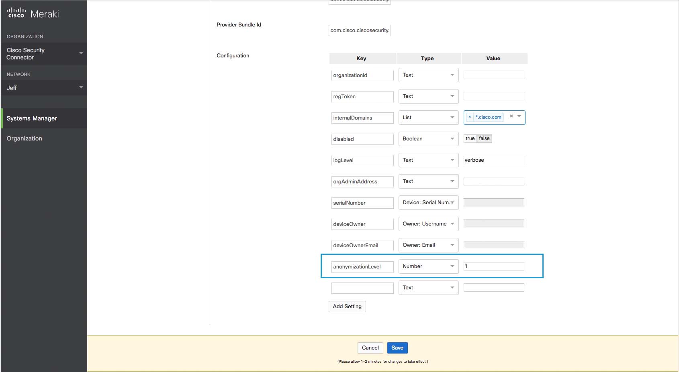The width and height of the screenshot is (679, 372).
Task: Click the Cisco Meraki logo
Action: coord(33,14)
